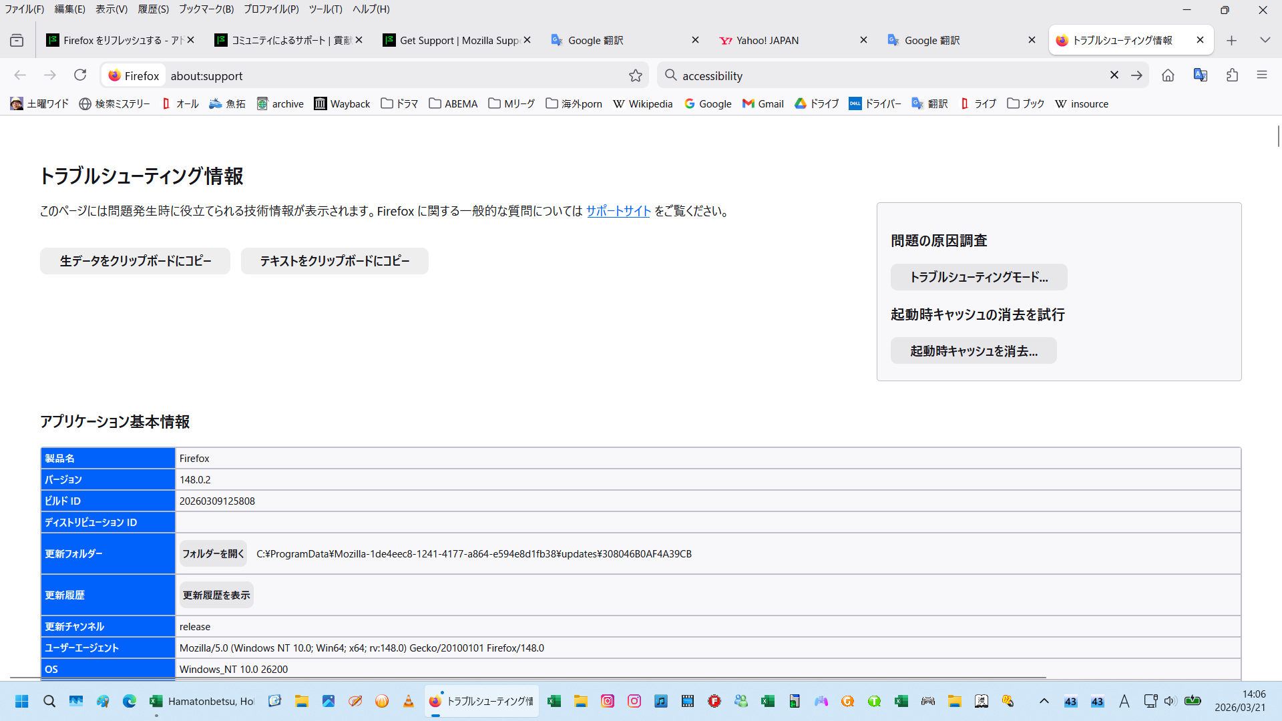The image size is (1282, 721).
Task: Expand the list all tabs chevron
Action: [x=1265, y=40]
